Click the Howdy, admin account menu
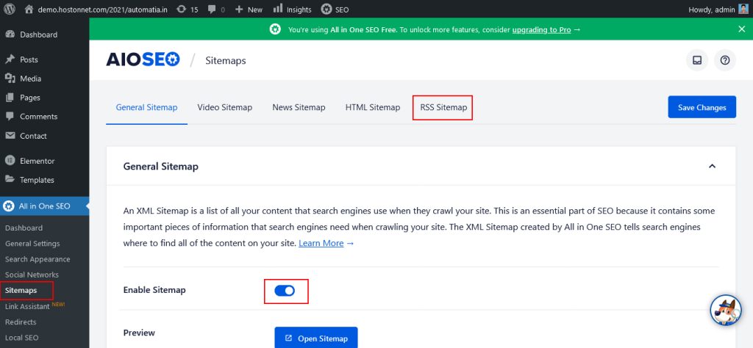Viewport: 753px width, 348px height. [718, 9]
